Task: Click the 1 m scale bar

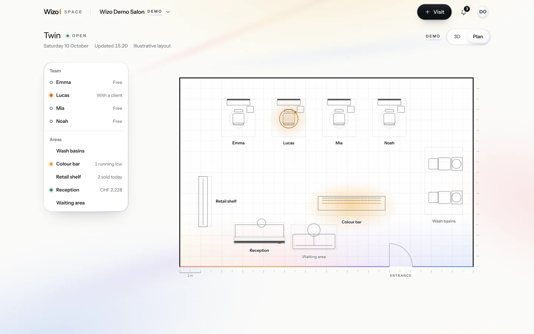Action: (x=190, y=273)
